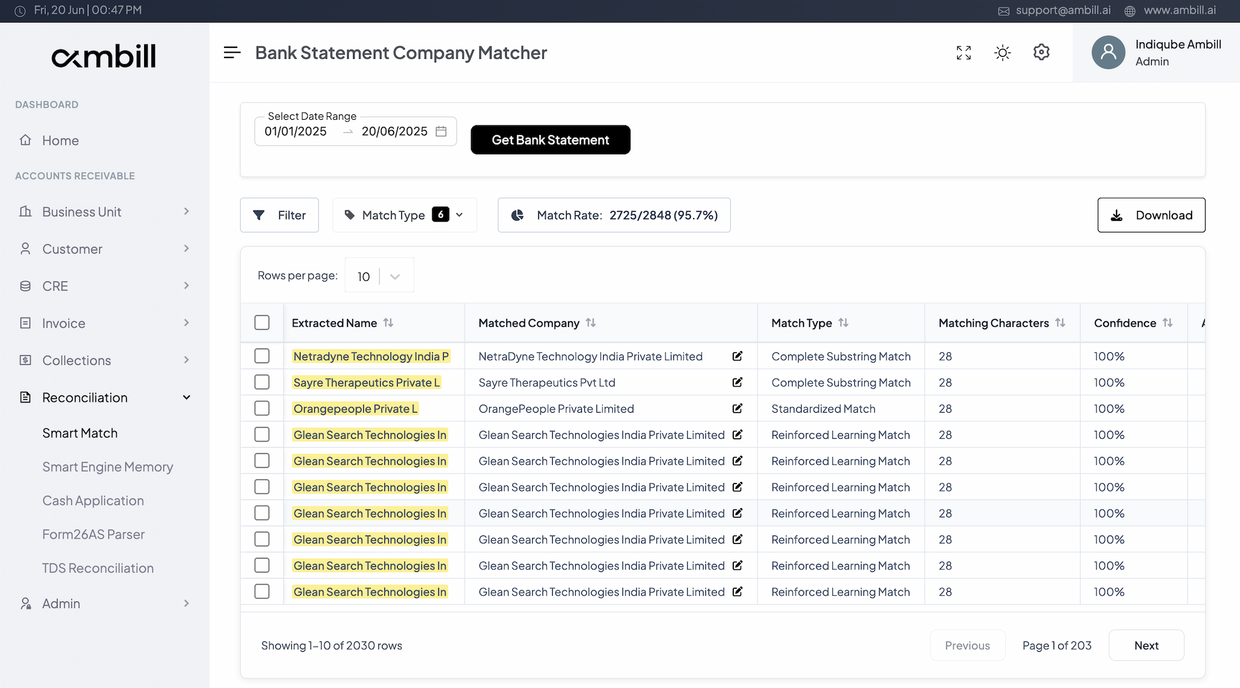This screenshot has width=1240, height=688.
Task: Click the CRE database icon
Action: (x=25, y=286)
